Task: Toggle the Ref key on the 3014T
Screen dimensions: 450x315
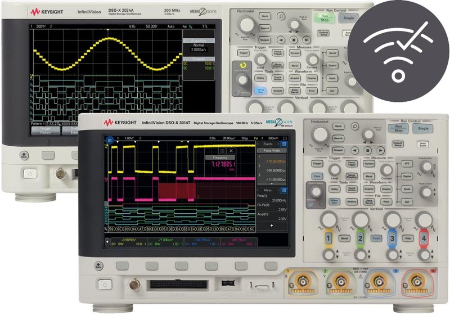Action: pyautogui.click(x=407, y=202)
